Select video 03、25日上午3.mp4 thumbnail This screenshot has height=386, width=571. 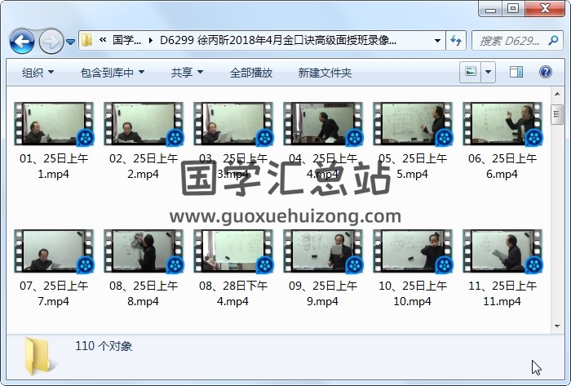point(233,124)
